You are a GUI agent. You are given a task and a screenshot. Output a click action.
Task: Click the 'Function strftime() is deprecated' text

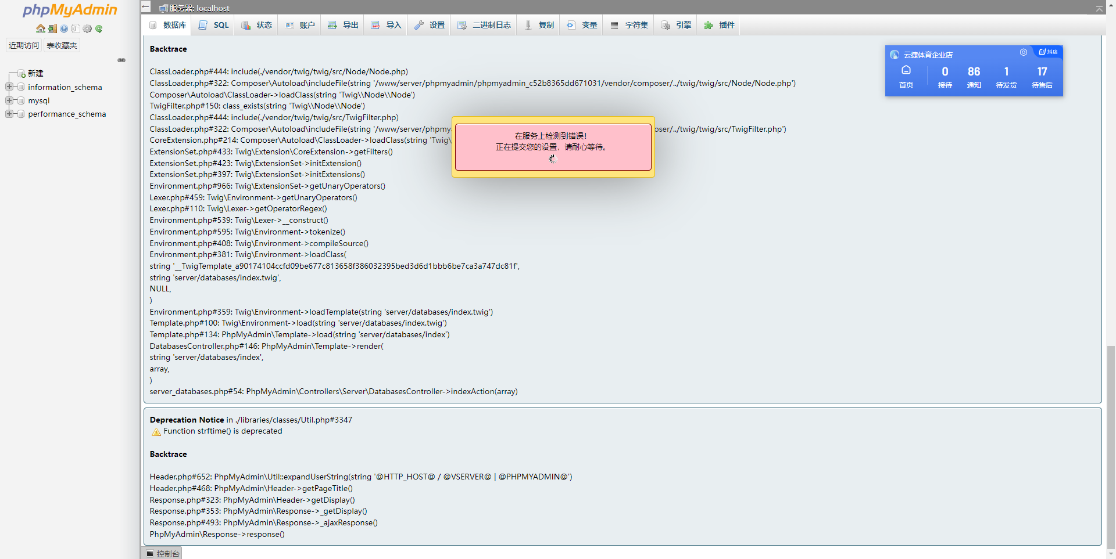coord(223,431)
